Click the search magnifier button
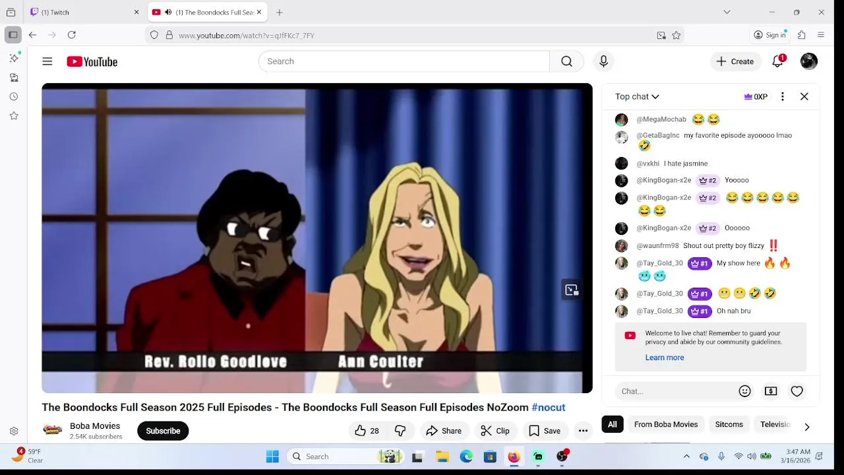The width and height of the screenshot is (844, 475). click(566, 61)
